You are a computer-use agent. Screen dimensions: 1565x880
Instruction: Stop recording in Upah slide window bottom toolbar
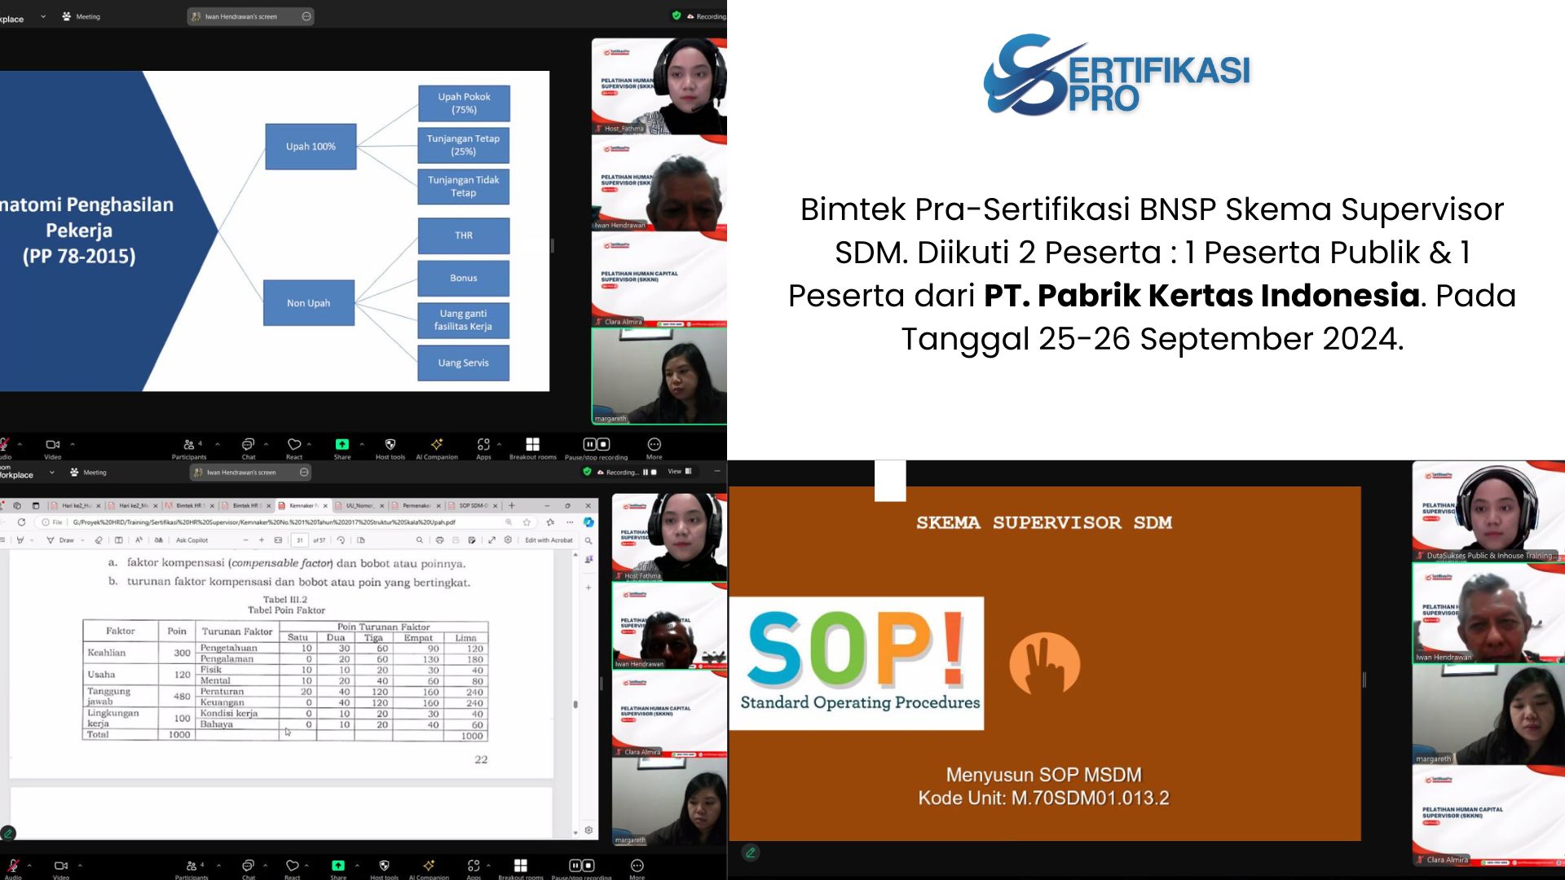click(603, 444)
